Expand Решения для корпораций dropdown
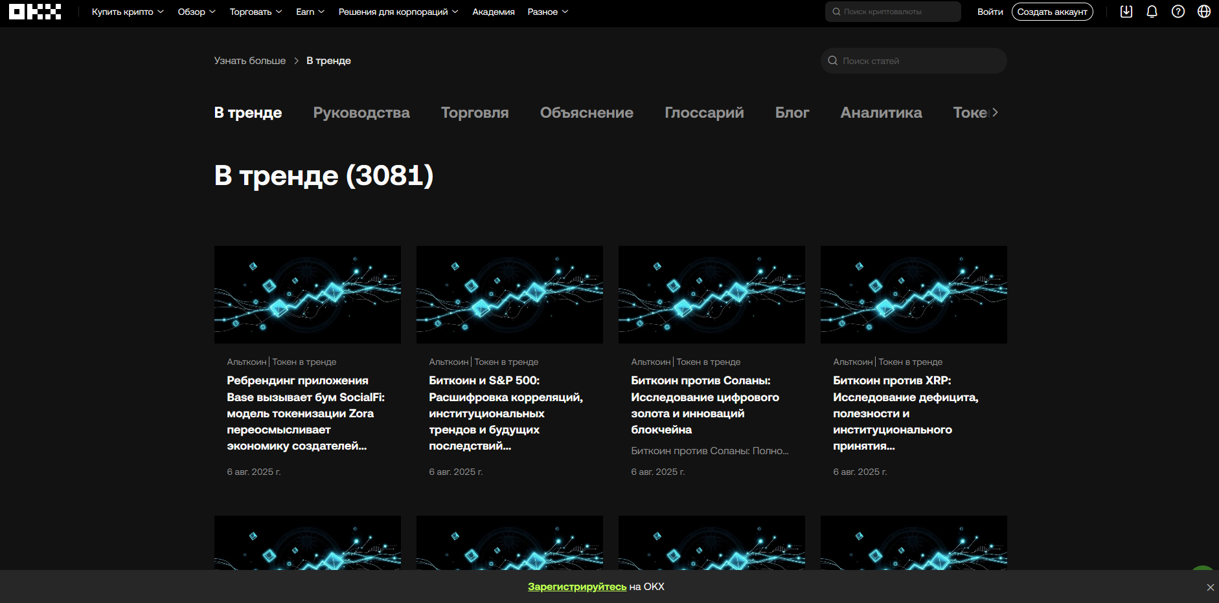 [x=398, y=12]
